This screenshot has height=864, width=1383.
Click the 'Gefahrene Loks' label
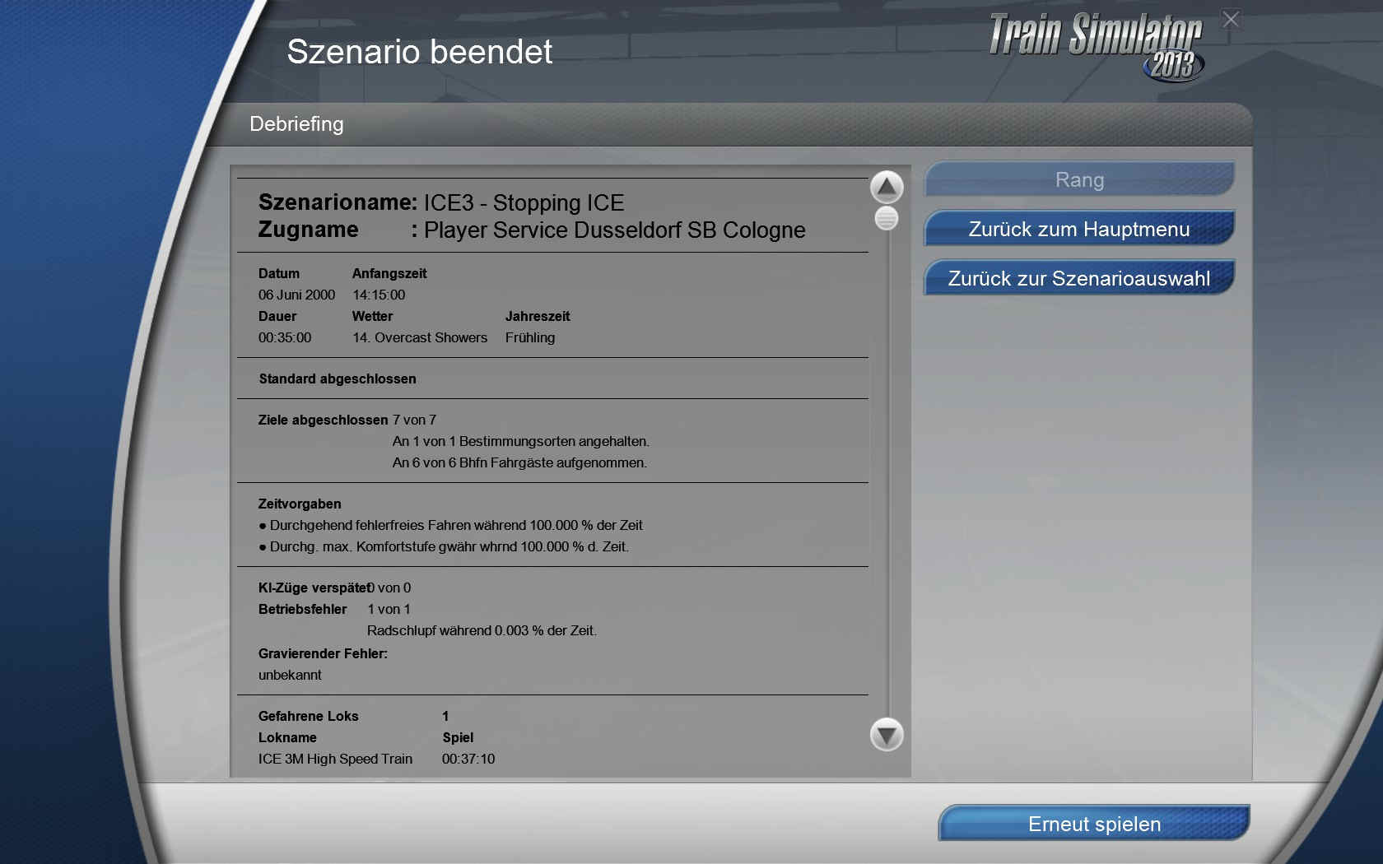[308, 716]
